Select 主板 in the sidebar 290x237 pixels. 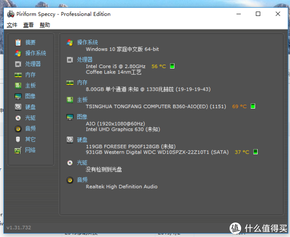coord(30,85)
